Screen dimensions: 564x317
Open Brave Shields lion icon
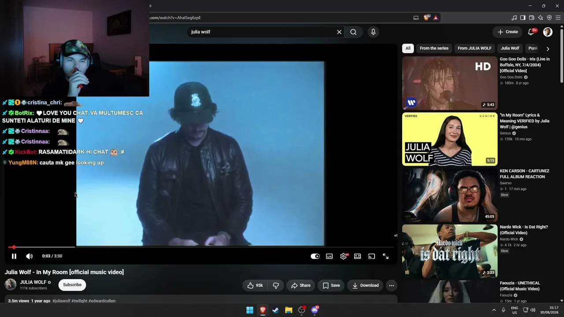[427, 18]
